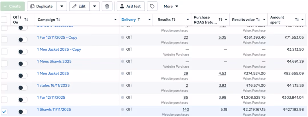The image size is (308, 117).
Task: Open campaign 1 Fur 12/11/2025 – Copy
Action: pos(57,37)
